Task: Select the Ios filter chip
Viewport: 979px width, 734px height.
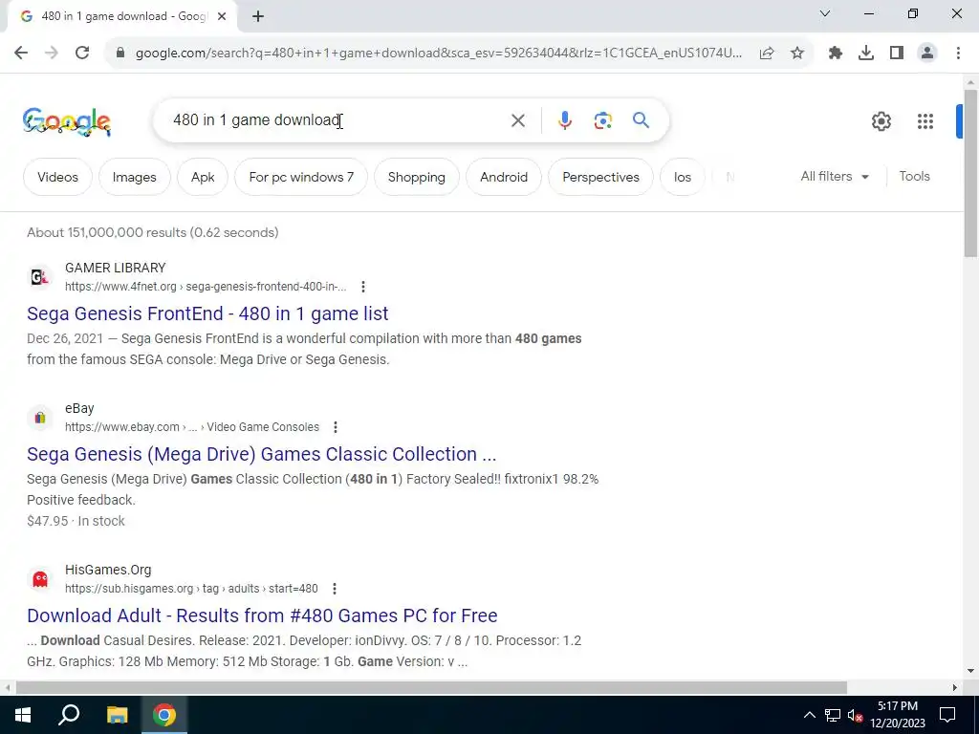Action: click(x=683, y=177)
